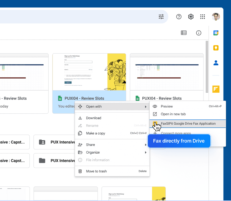
Task: Click the plain folder icon of PUX Intensive
Action: (42, 160)
